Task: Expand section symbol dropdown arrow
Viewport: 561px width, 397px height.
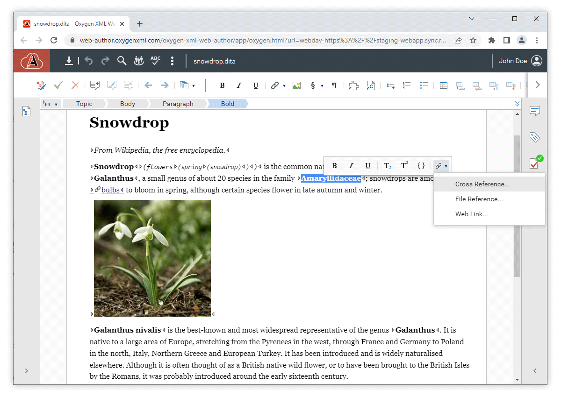Action: click(x=322, y=86)
